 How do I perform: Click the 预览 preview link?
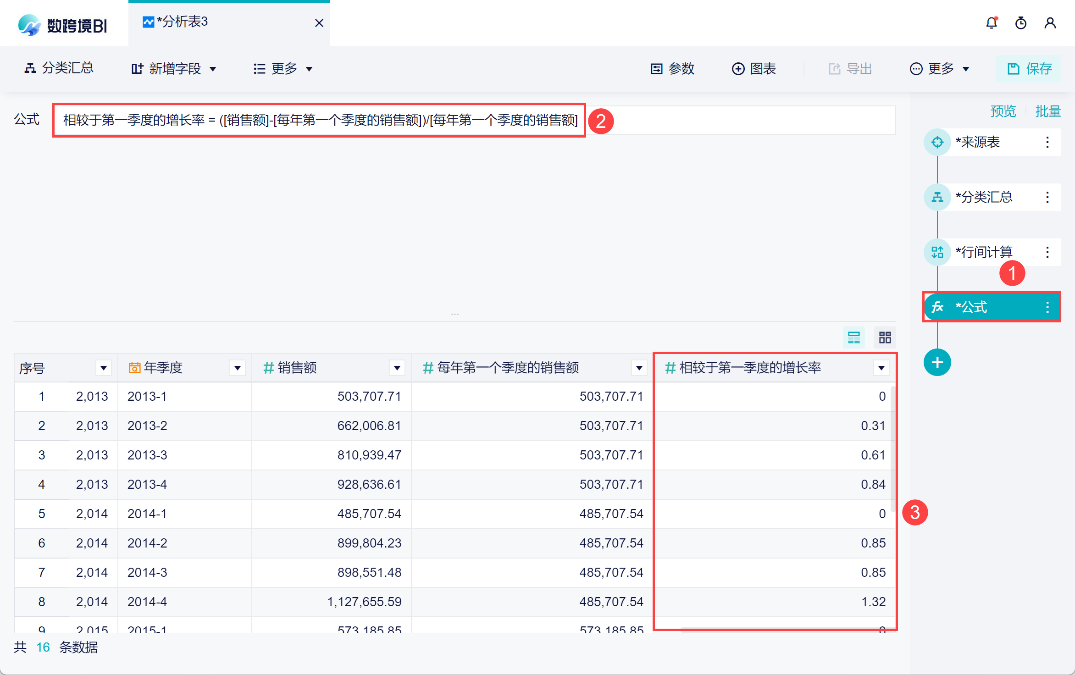tap(1003, 111)
